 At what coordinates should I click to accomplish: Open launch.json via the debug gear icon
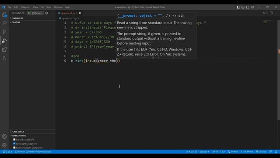(x=46, y=13)
